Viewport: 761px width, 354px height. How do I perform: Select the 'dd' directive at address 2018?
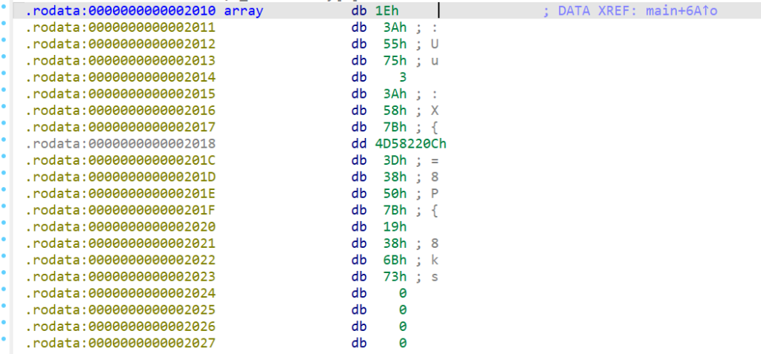(359, 144)
